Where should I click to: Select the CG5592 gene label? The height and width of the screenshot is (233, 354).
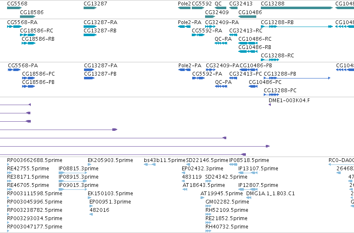pos(202,4)
